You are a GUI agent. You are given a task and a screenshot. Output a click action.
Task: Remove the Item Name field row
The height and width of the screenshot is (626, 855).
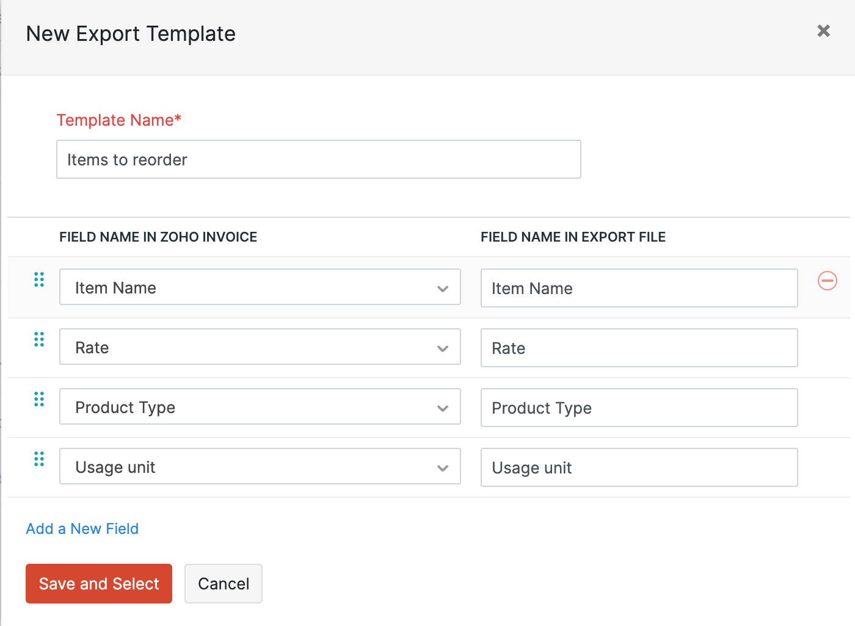(827, 281)
